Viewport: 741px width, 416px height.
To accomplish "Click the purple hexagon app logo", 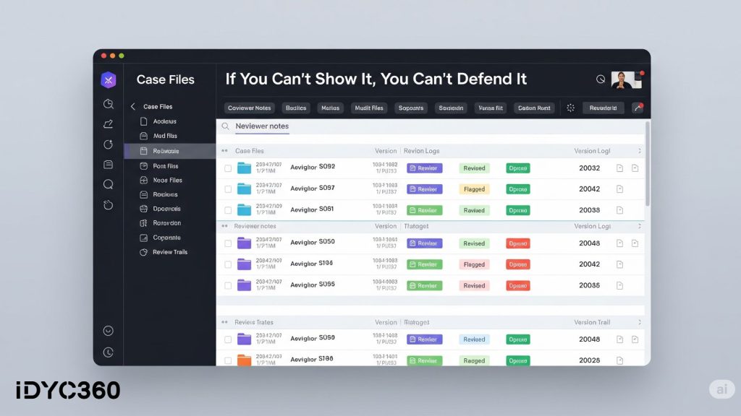I will pos(108,79).
